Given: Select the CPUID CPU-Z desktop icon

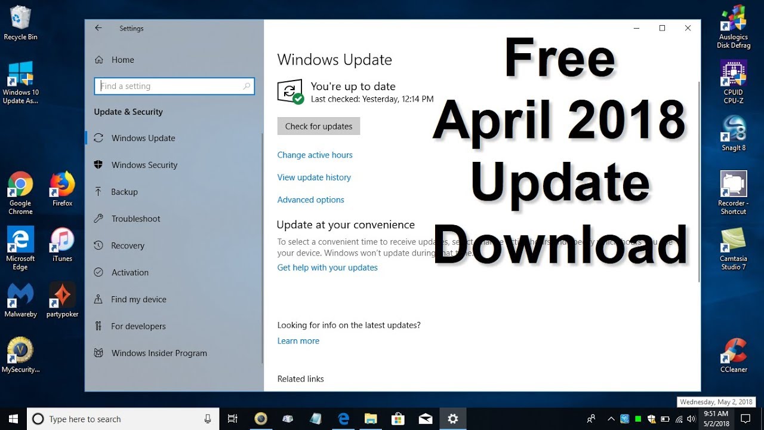Looking at the screenshot, I should [x=734, y=82].
